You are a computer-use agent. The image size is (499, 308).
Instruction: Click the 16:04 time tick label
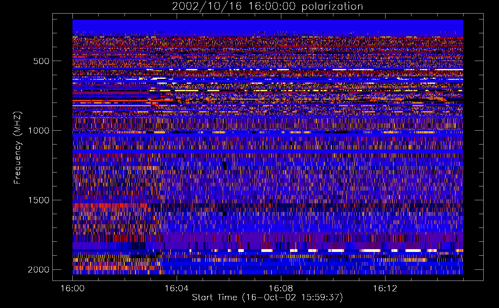(x=177, y=289)
